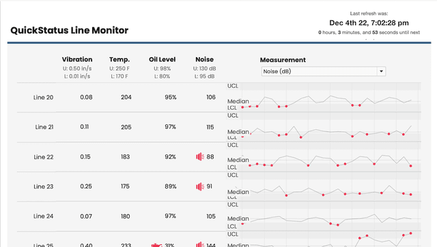Click the Vibration column header

77,59
